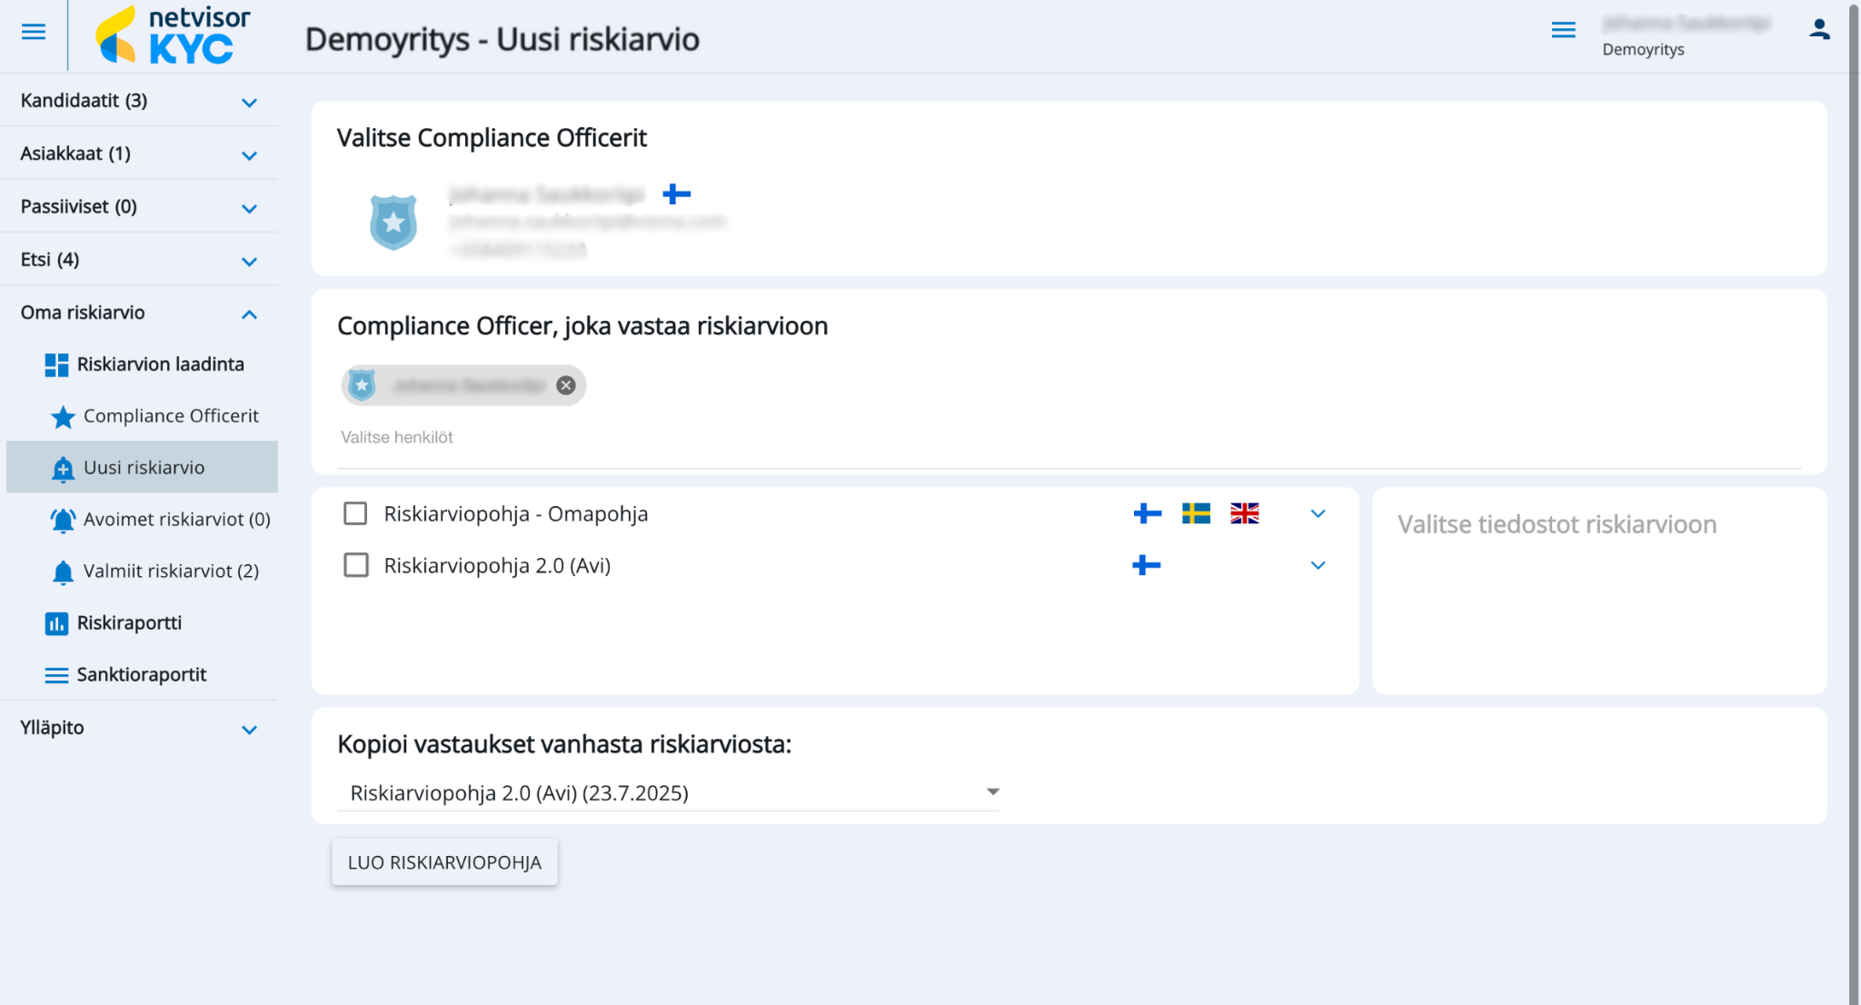Screen dimensions: 1861x1005
Task: Expand the Riskiarviopohja - Omapohja row chevron
Action: pos(1318,513)
